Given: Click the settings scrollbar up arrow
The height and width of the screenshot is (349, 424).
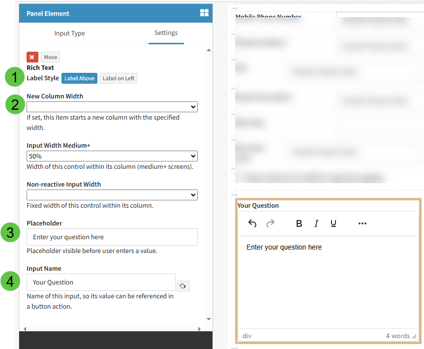Looking at the screenshot, I should coord(209,50).
